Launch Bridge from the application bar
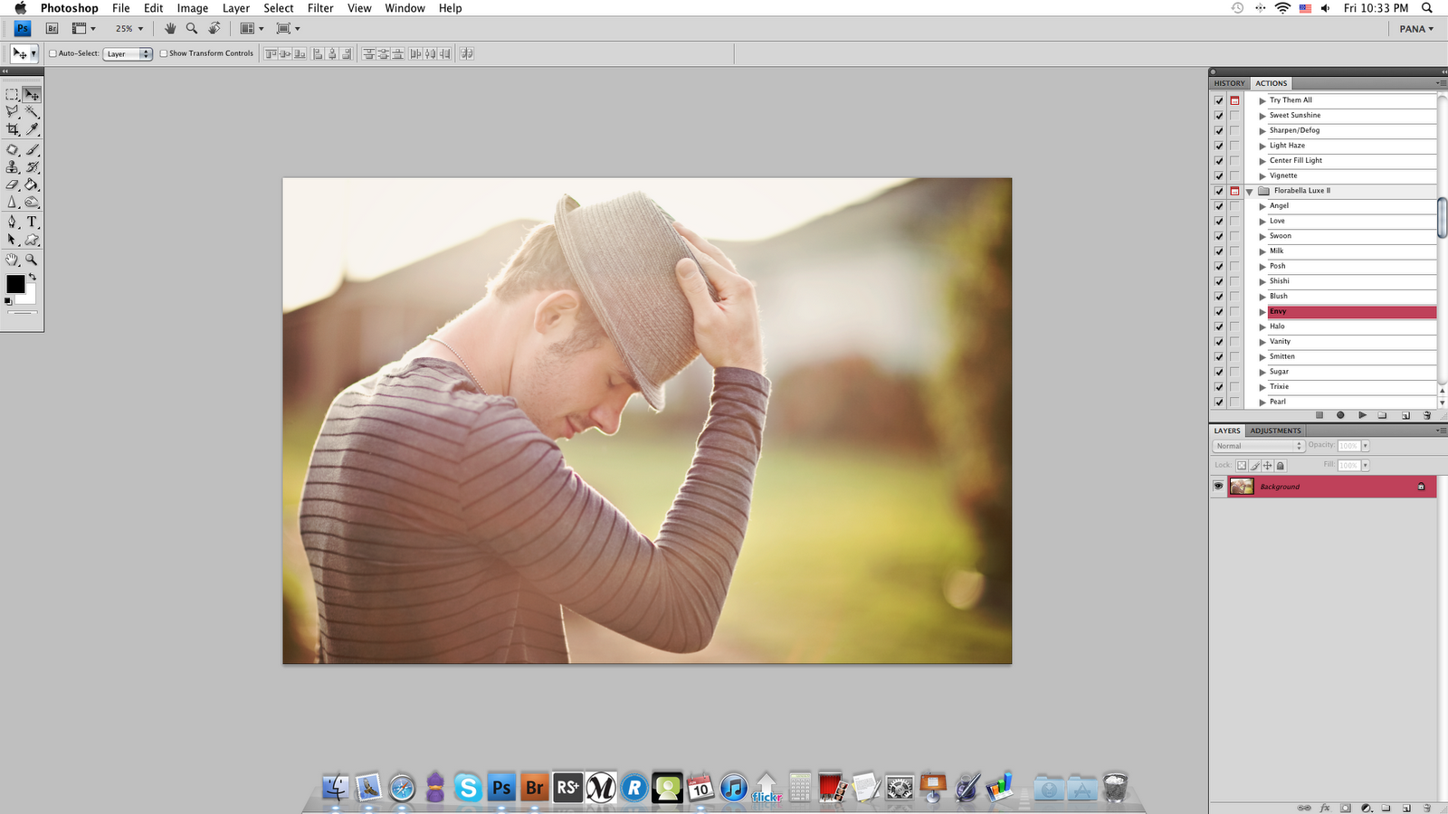The width and height of the screenshot is (1448, 814). (52, 29)
